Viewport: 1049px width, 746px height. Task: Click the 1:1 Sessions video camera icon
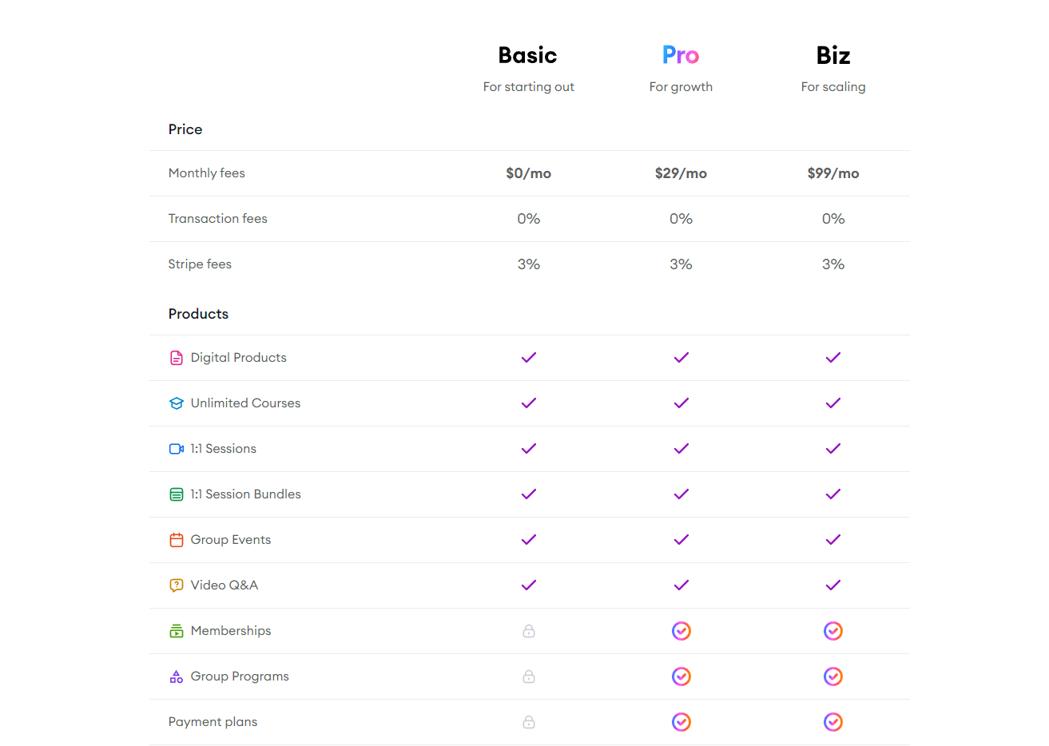point(176,449)
